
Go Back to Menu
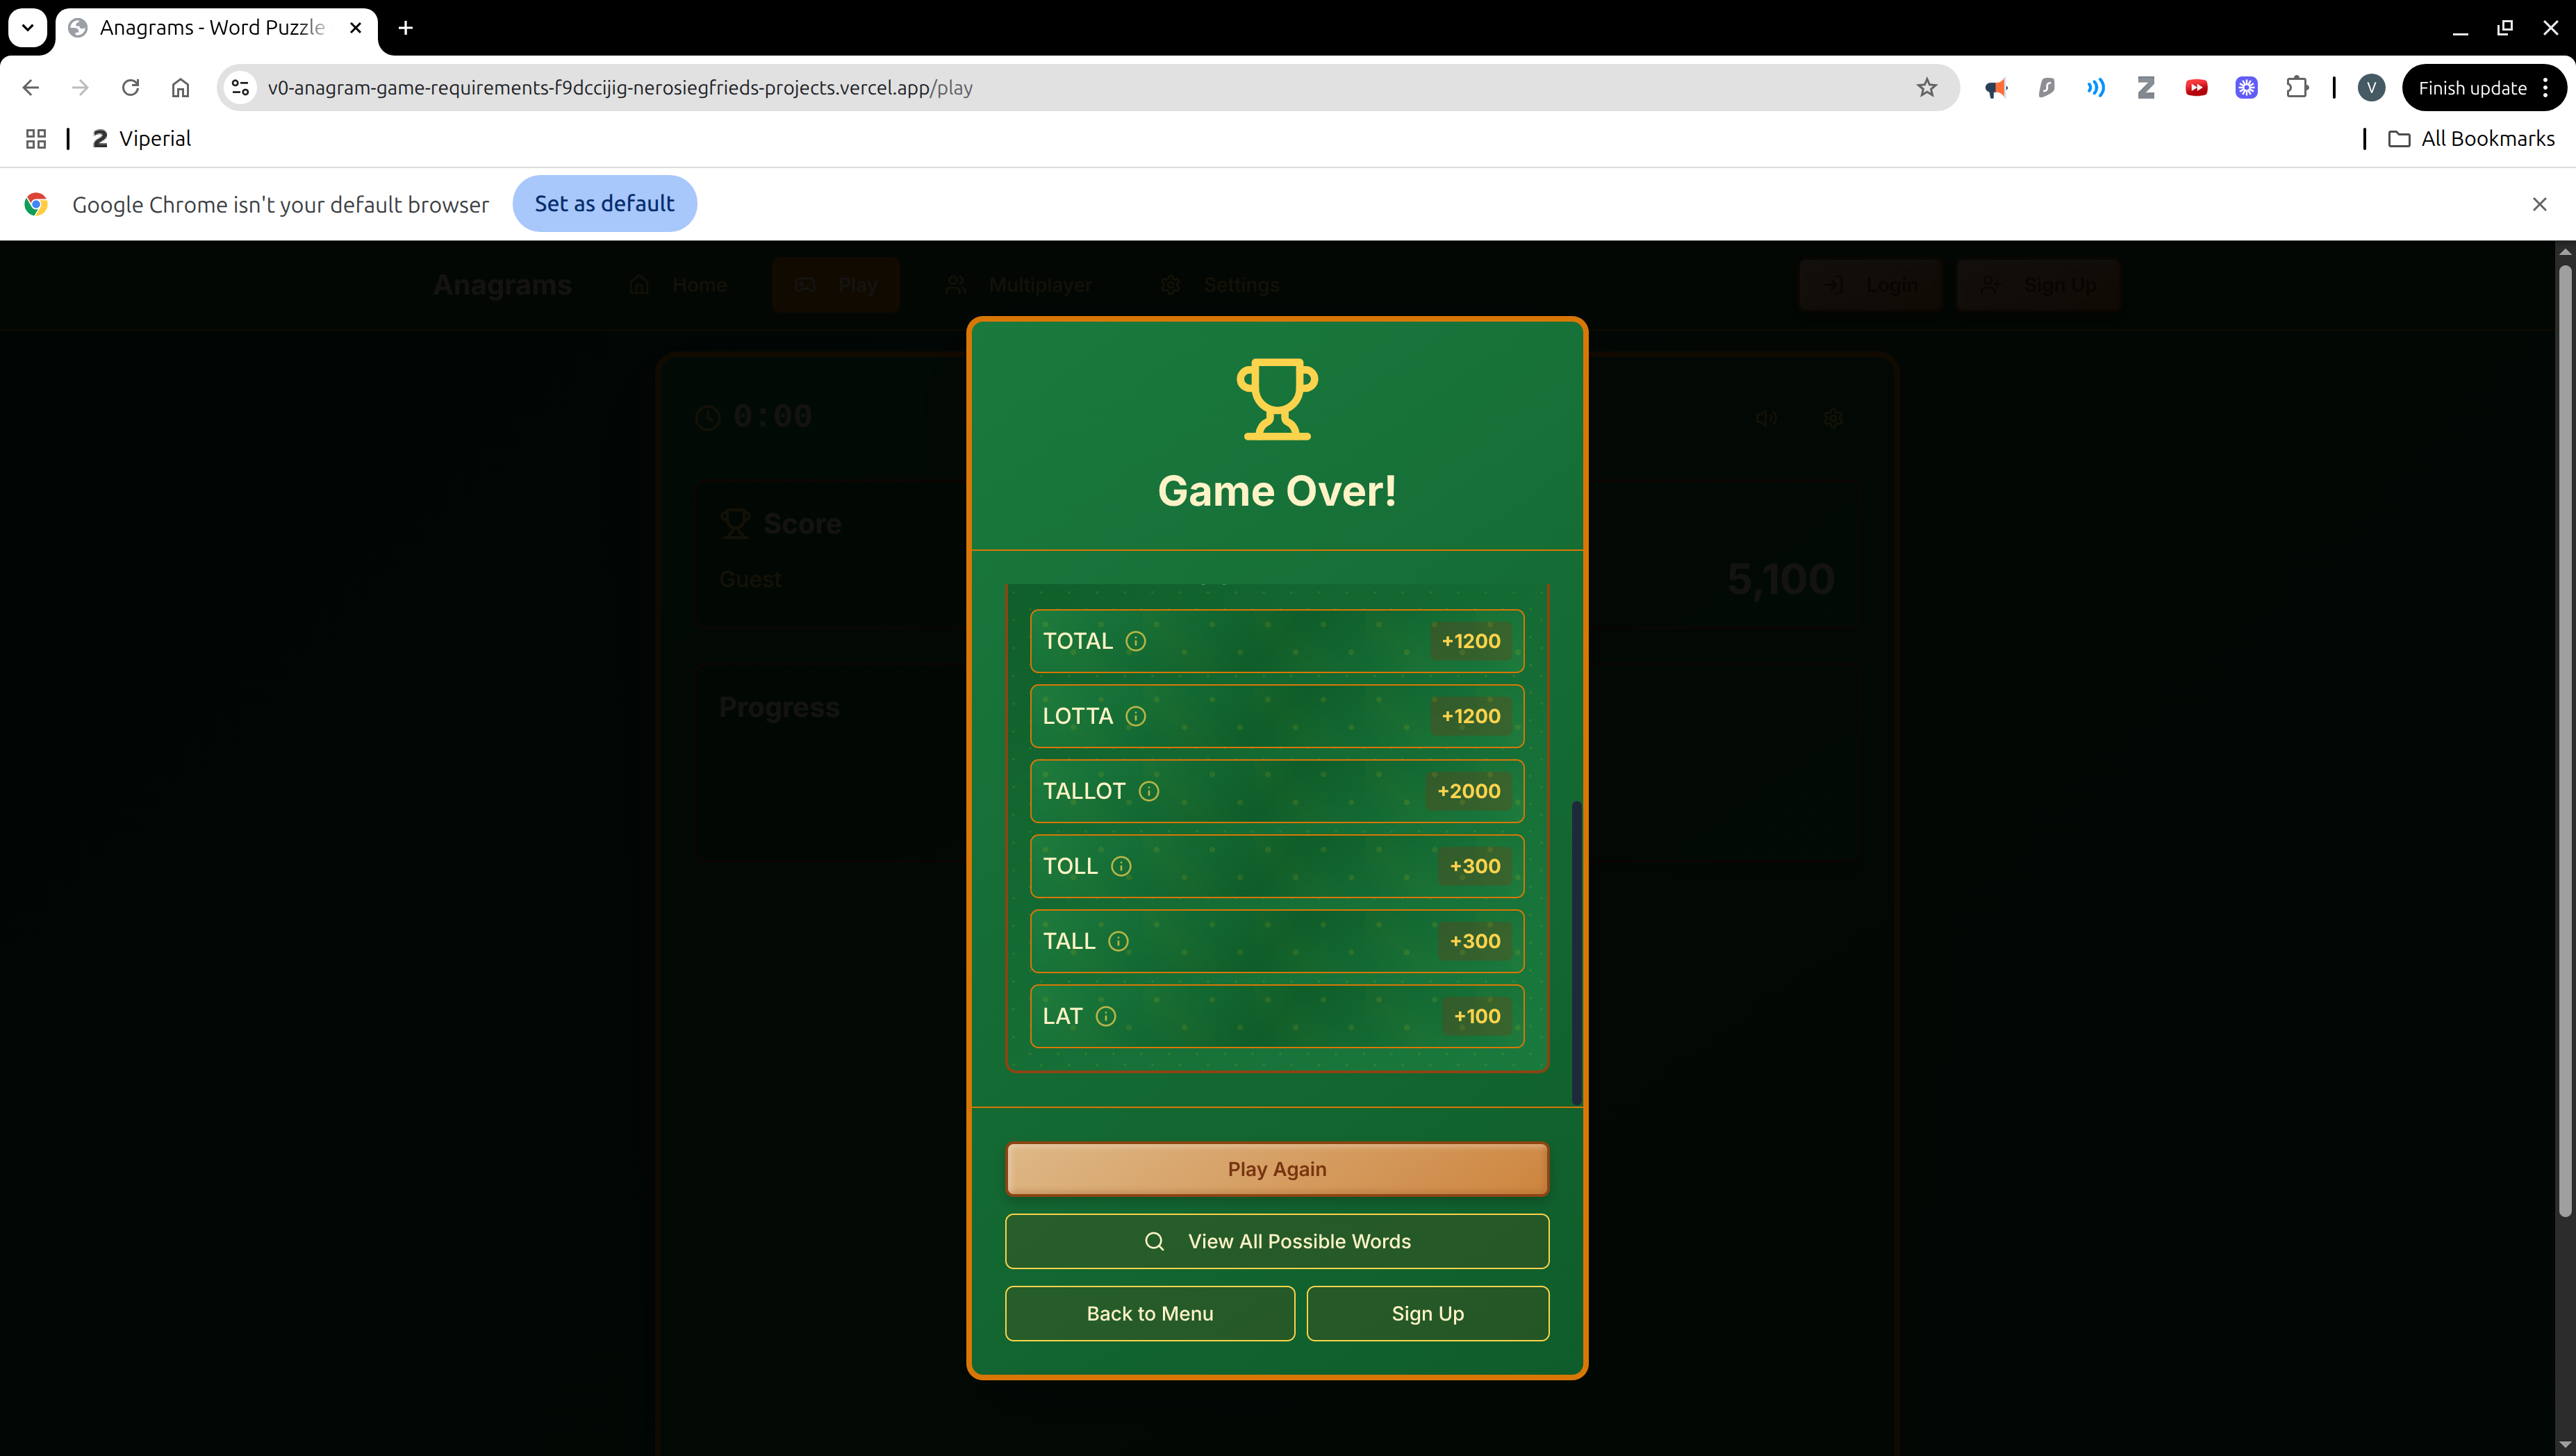(1149, 1314)
